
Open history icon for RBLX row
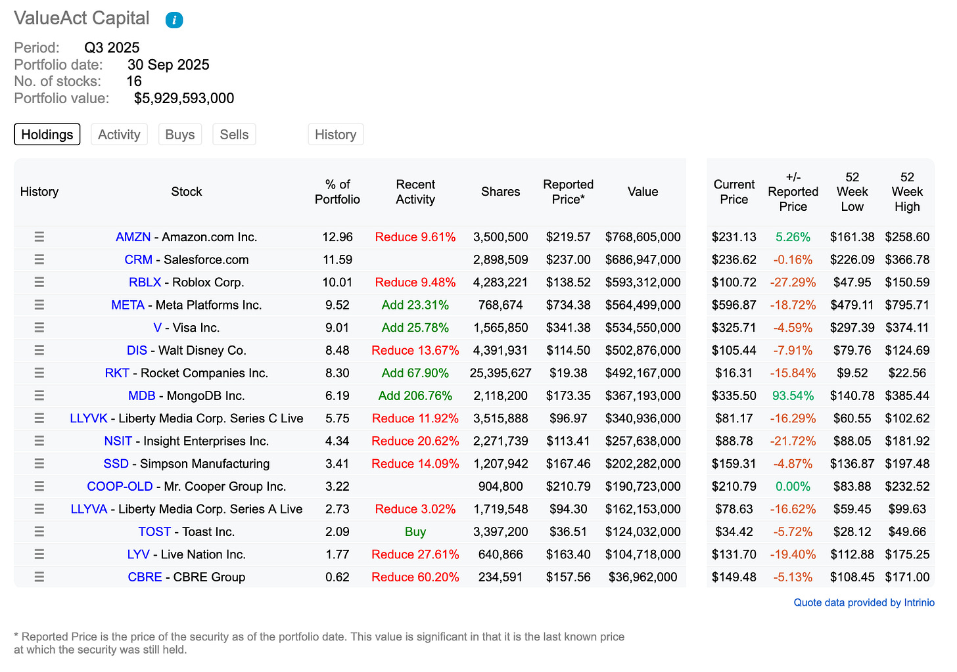[x=39, y=282]
